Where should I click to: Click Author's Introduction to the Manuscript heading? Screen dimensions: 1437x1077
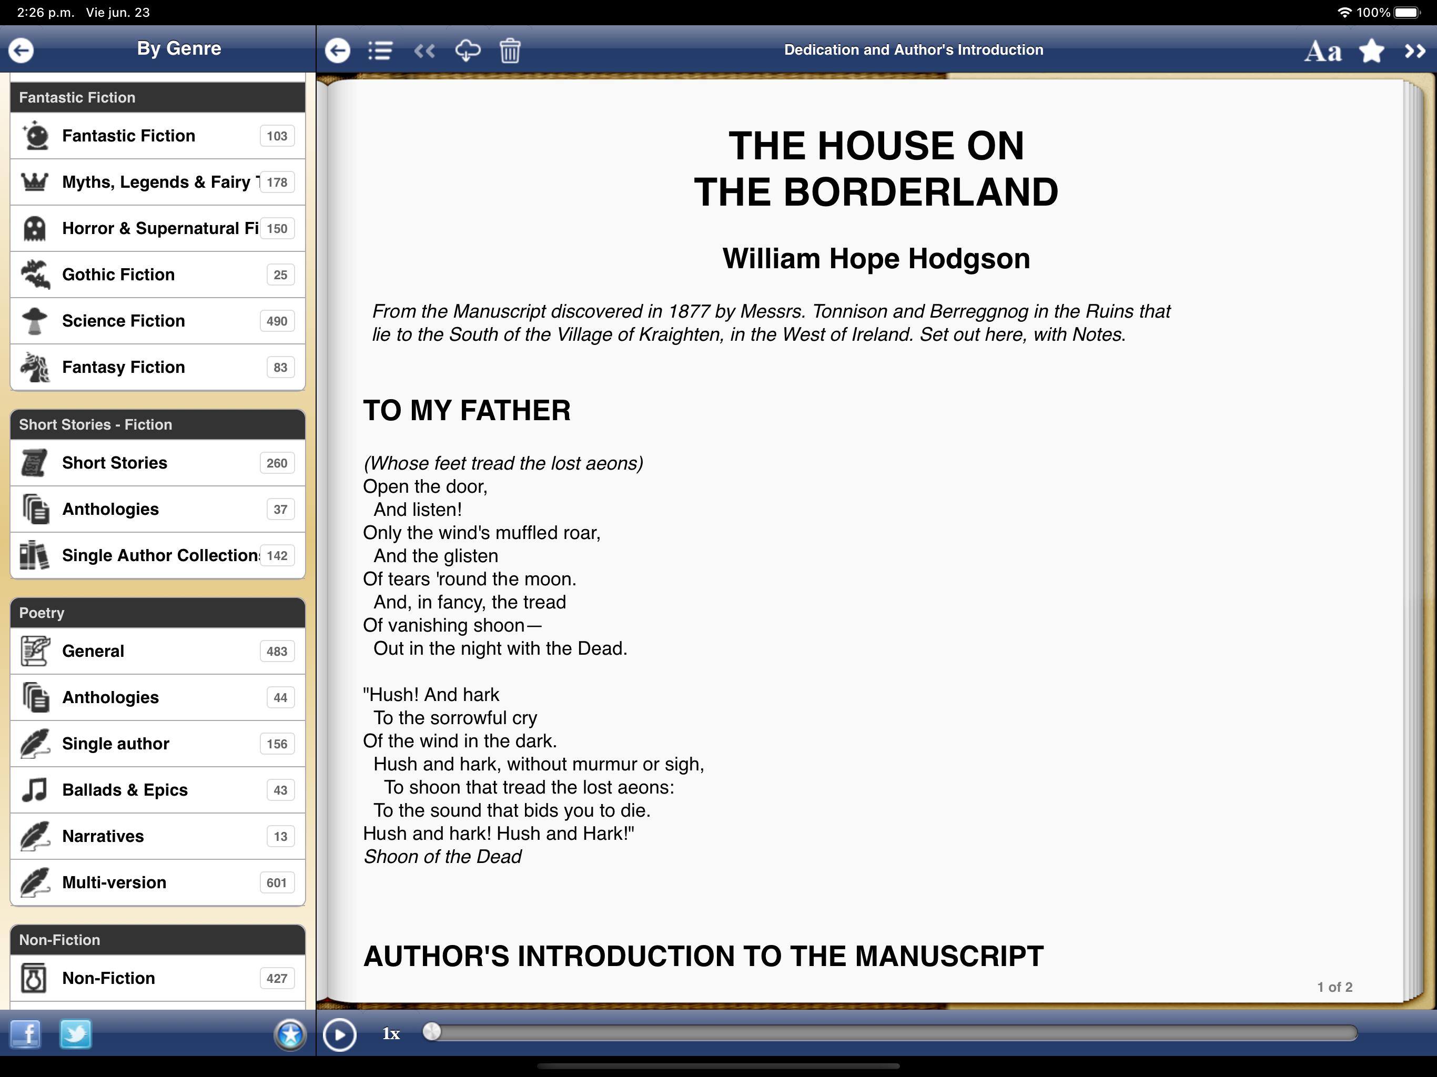coord(703,956)
